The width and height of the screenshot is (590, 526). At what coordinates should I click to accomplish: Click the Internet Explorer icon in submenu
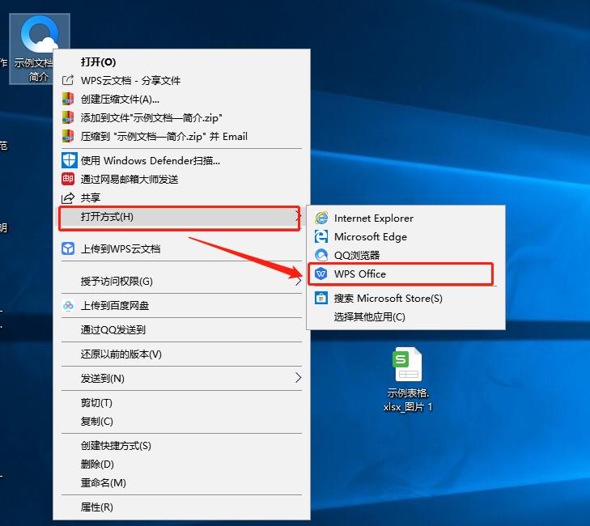[321, 218]
